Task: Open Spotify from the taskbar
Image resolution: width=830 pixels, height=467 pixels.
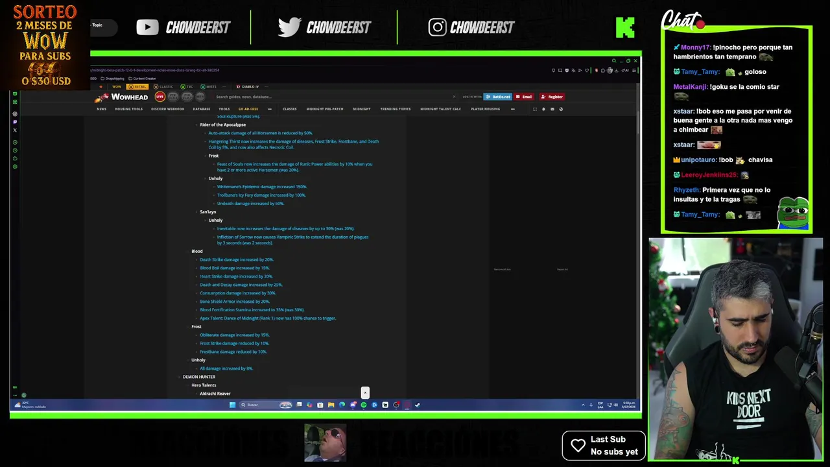Action: (x=363, y=405)
